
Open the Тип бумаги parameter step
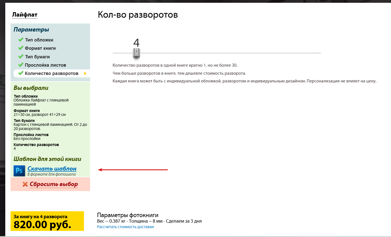pyautogui.click(x=37, y=57)
